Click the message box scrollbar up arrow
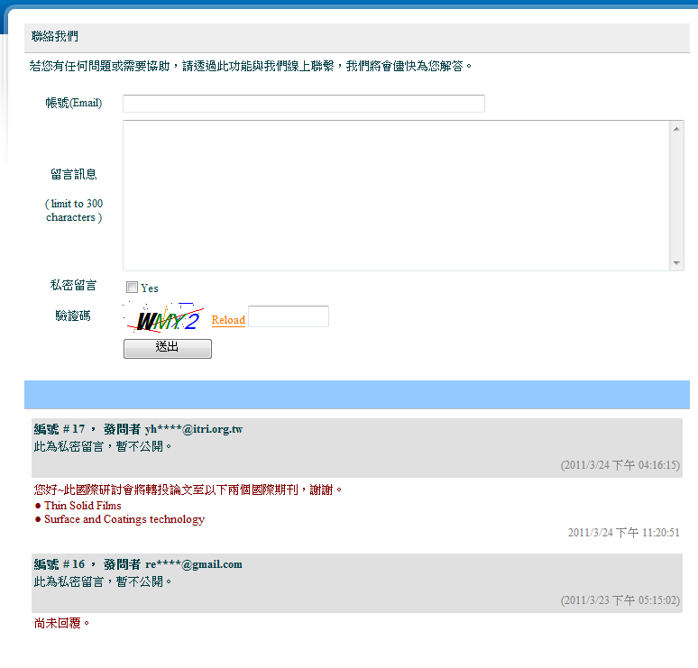The width and height of the screenshot is (698, 668). [676, 128]
